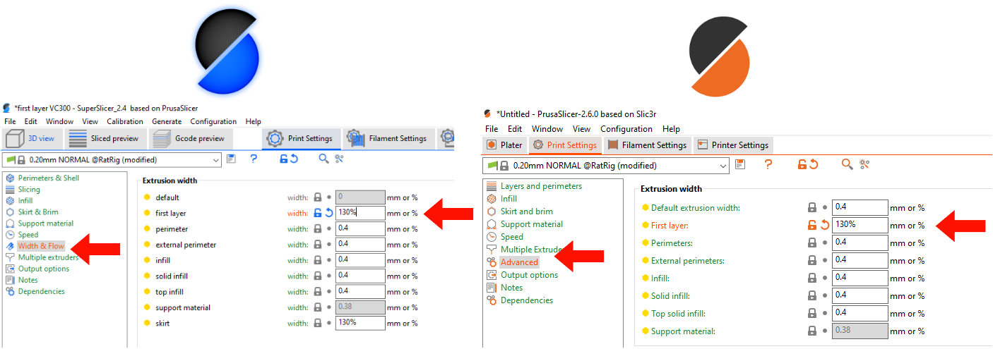
Task: Click the orange unlock icon in PrusaSlicer toolbar
Action: (802, 165)
